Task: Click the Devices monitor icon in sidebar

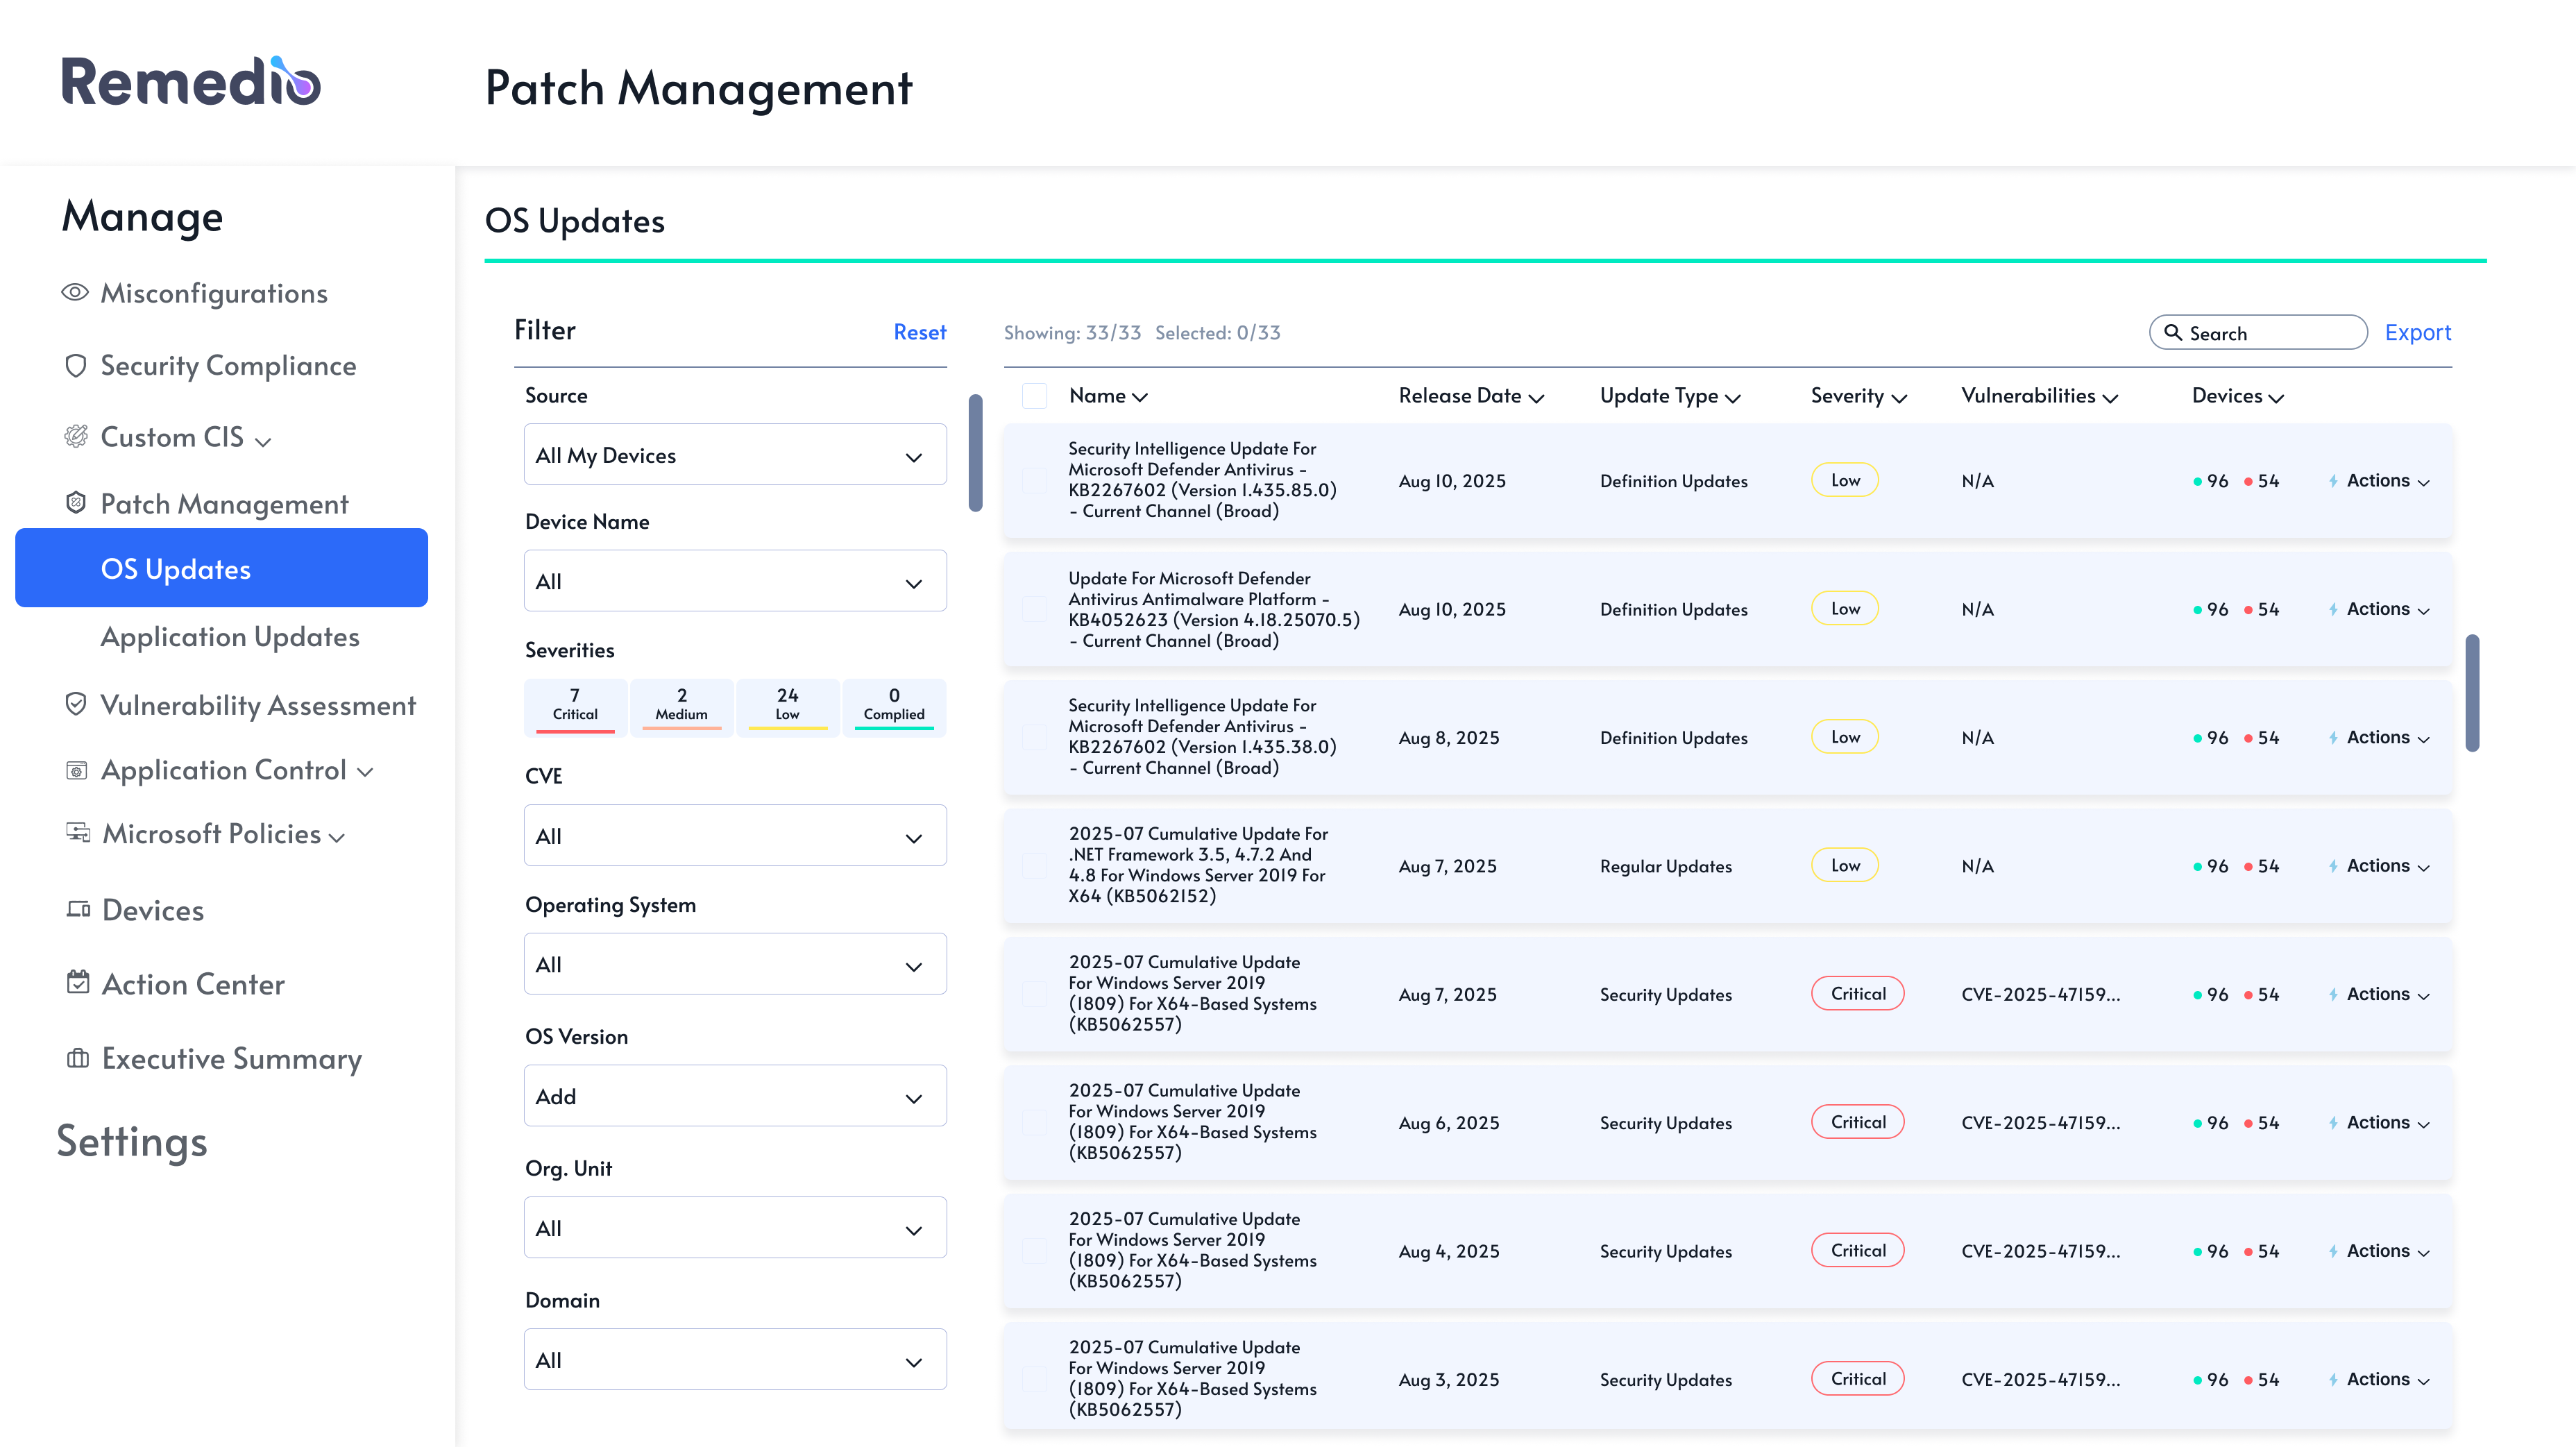Action: click(78, 910)
